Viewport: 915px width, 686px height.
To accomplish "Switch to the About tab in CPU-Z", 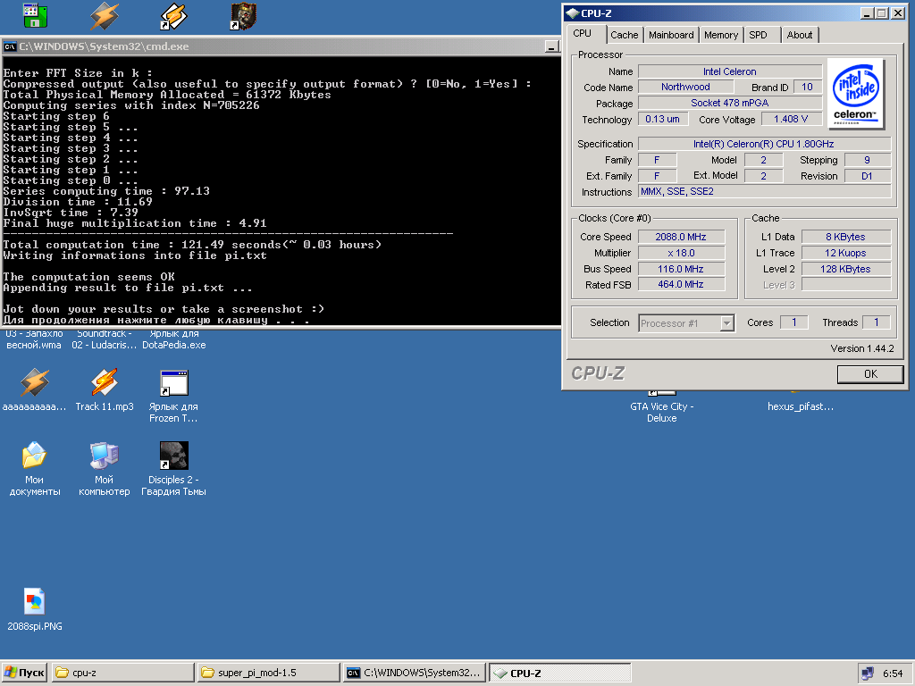I will point(800,35).
